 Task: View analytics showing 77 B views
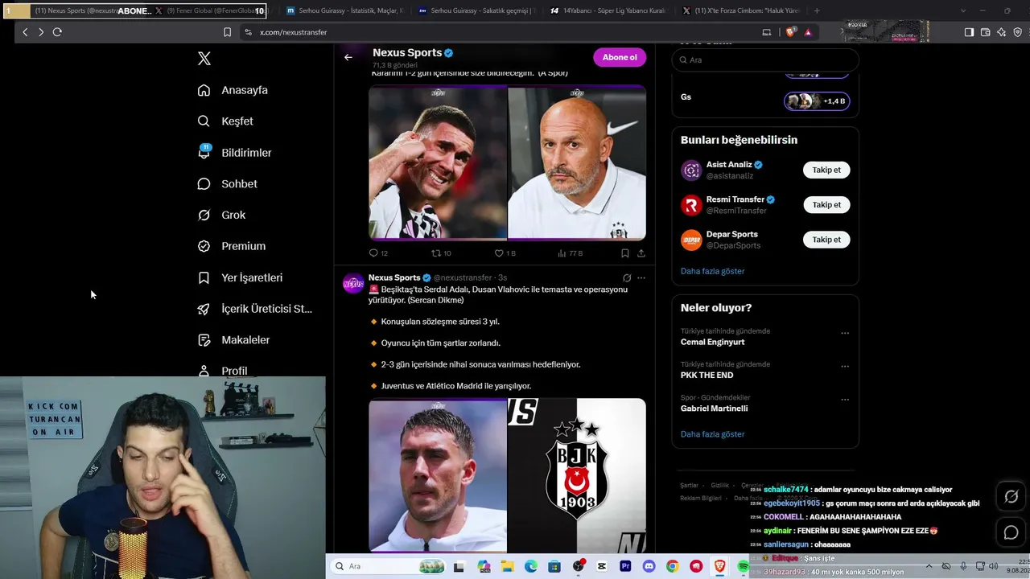(x=570, y=253)
